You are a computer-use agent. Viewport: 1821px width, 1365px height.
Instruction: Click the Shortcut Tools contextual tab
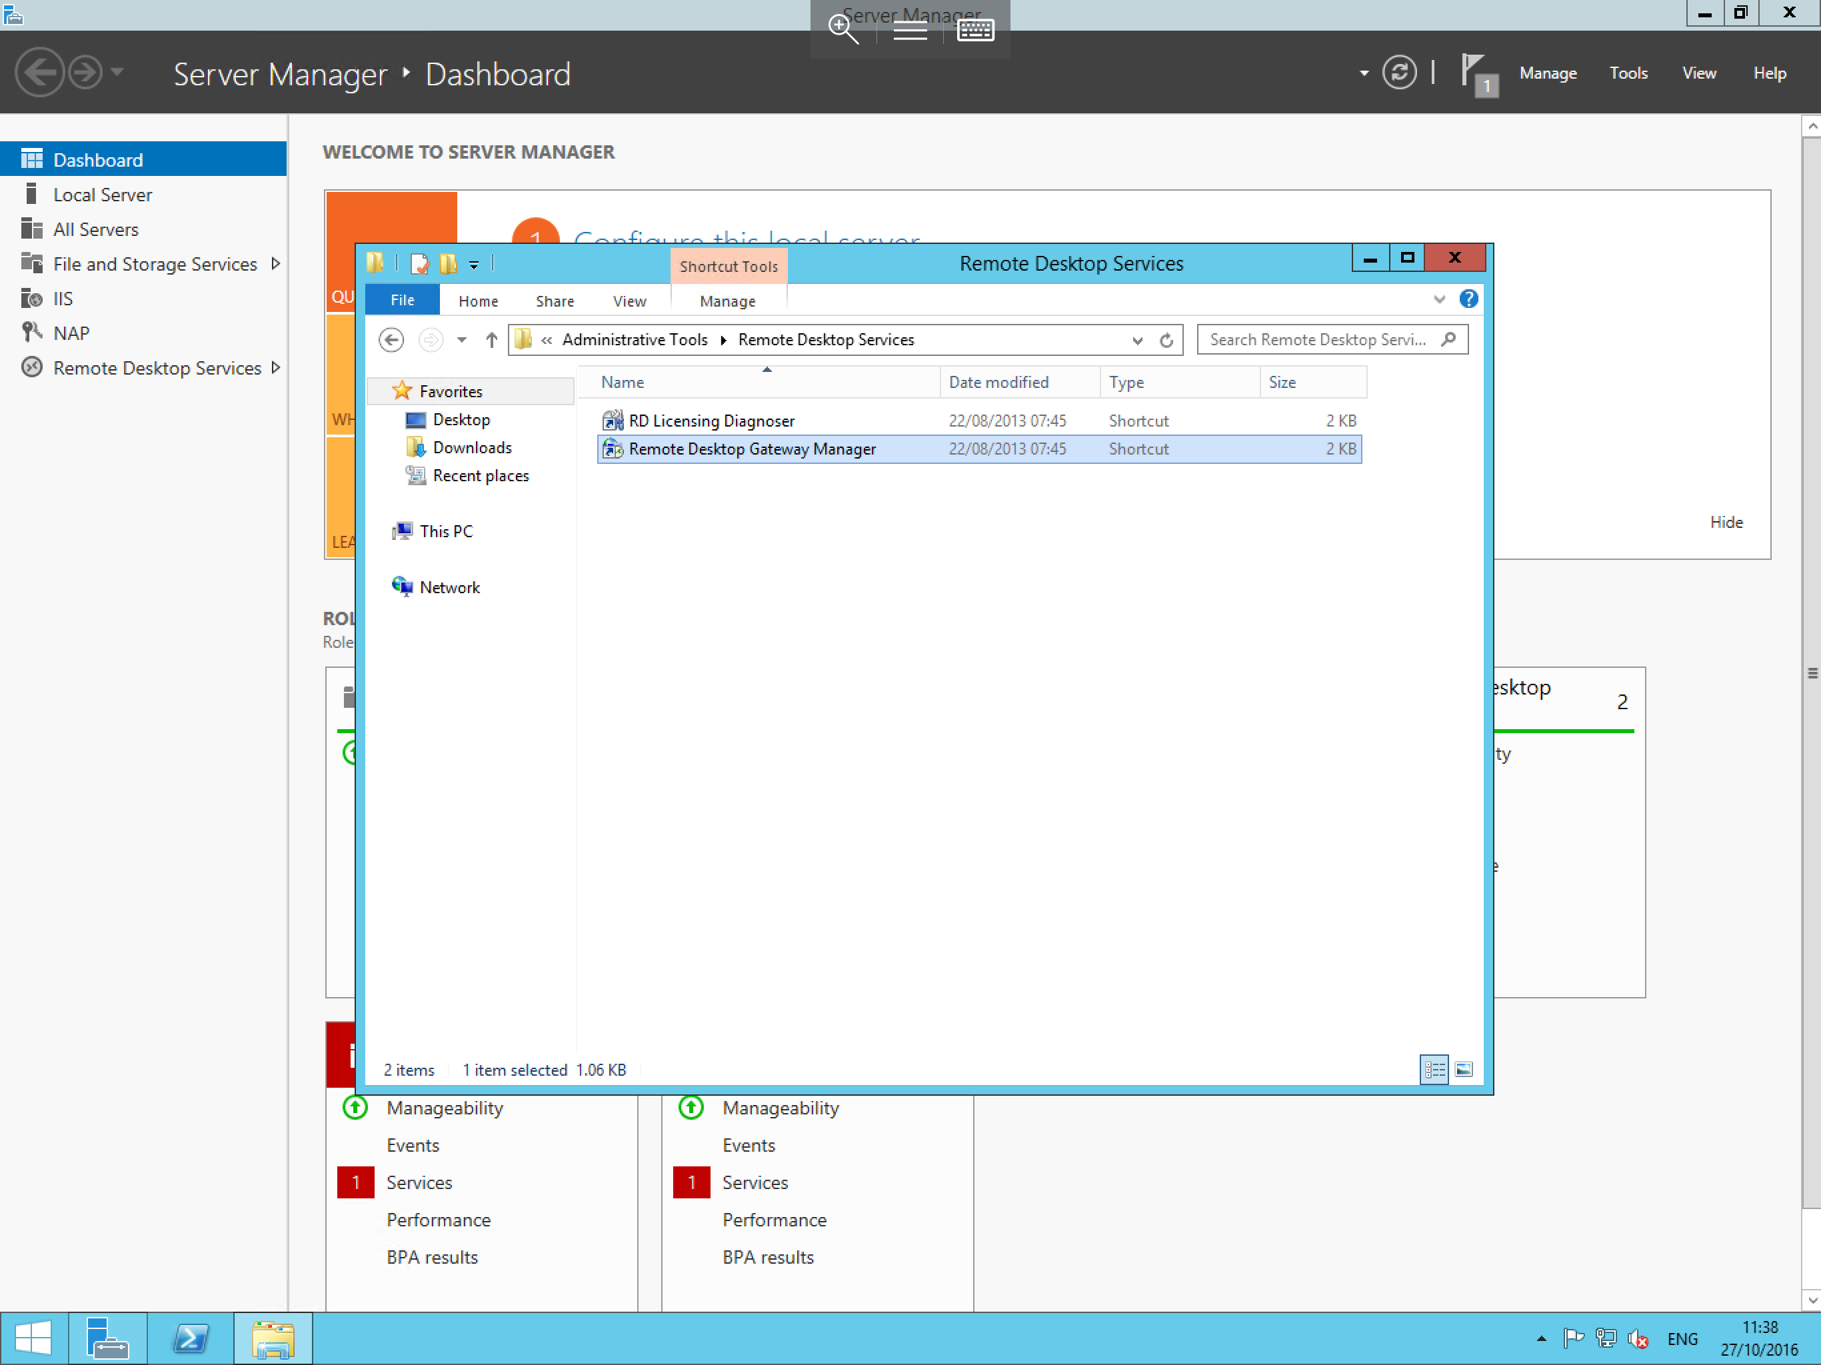tap(729, 266)
